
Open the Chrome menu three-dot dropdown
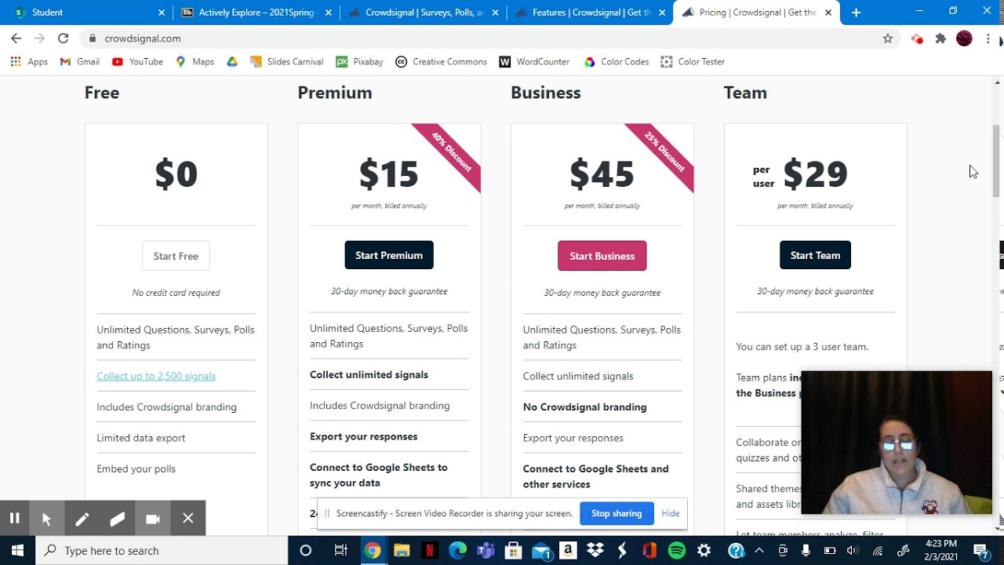pyautogui.click(x=988, y=38)
